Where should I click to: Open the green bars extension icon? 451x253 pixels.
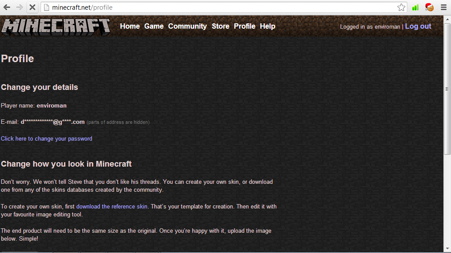415,7
